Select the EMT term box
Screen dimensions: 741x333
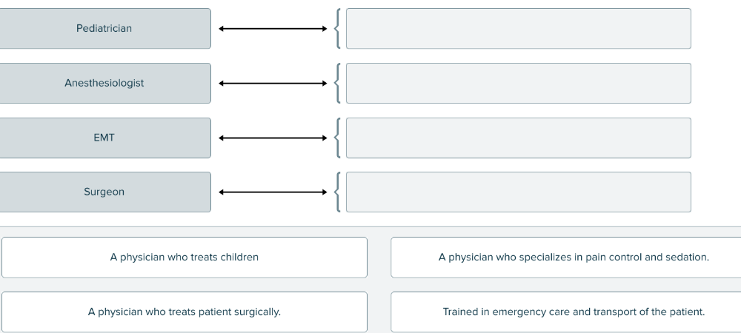[104, 138]
